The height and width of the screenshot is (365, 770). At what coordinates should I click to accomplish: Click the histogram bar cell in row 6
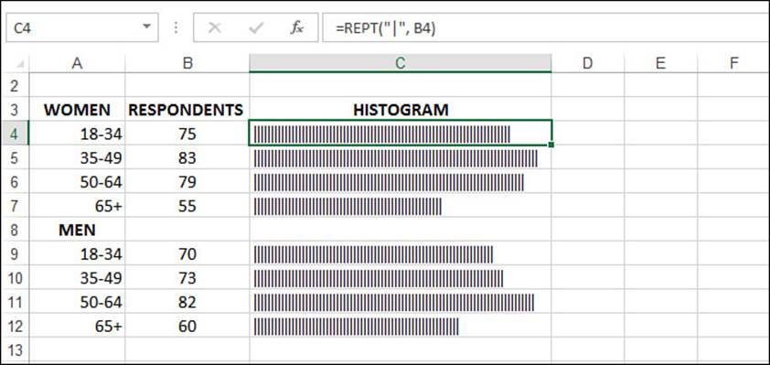(x=401, y=182)
